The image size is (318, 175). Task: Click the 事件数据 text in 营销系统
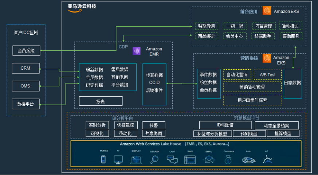tap(208, 74)
